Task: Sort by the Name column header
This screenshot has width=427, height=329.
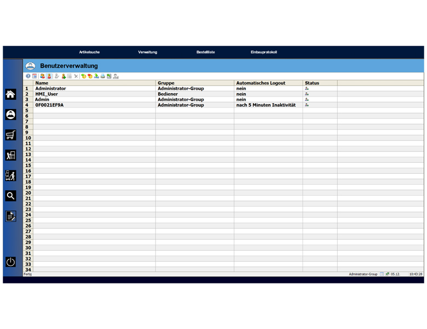Action: point(42,83)
